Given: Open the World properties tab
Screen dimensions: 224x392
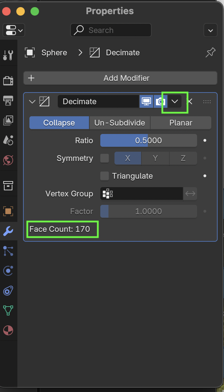Looking at the screenshot, I should tap(8, 160).
